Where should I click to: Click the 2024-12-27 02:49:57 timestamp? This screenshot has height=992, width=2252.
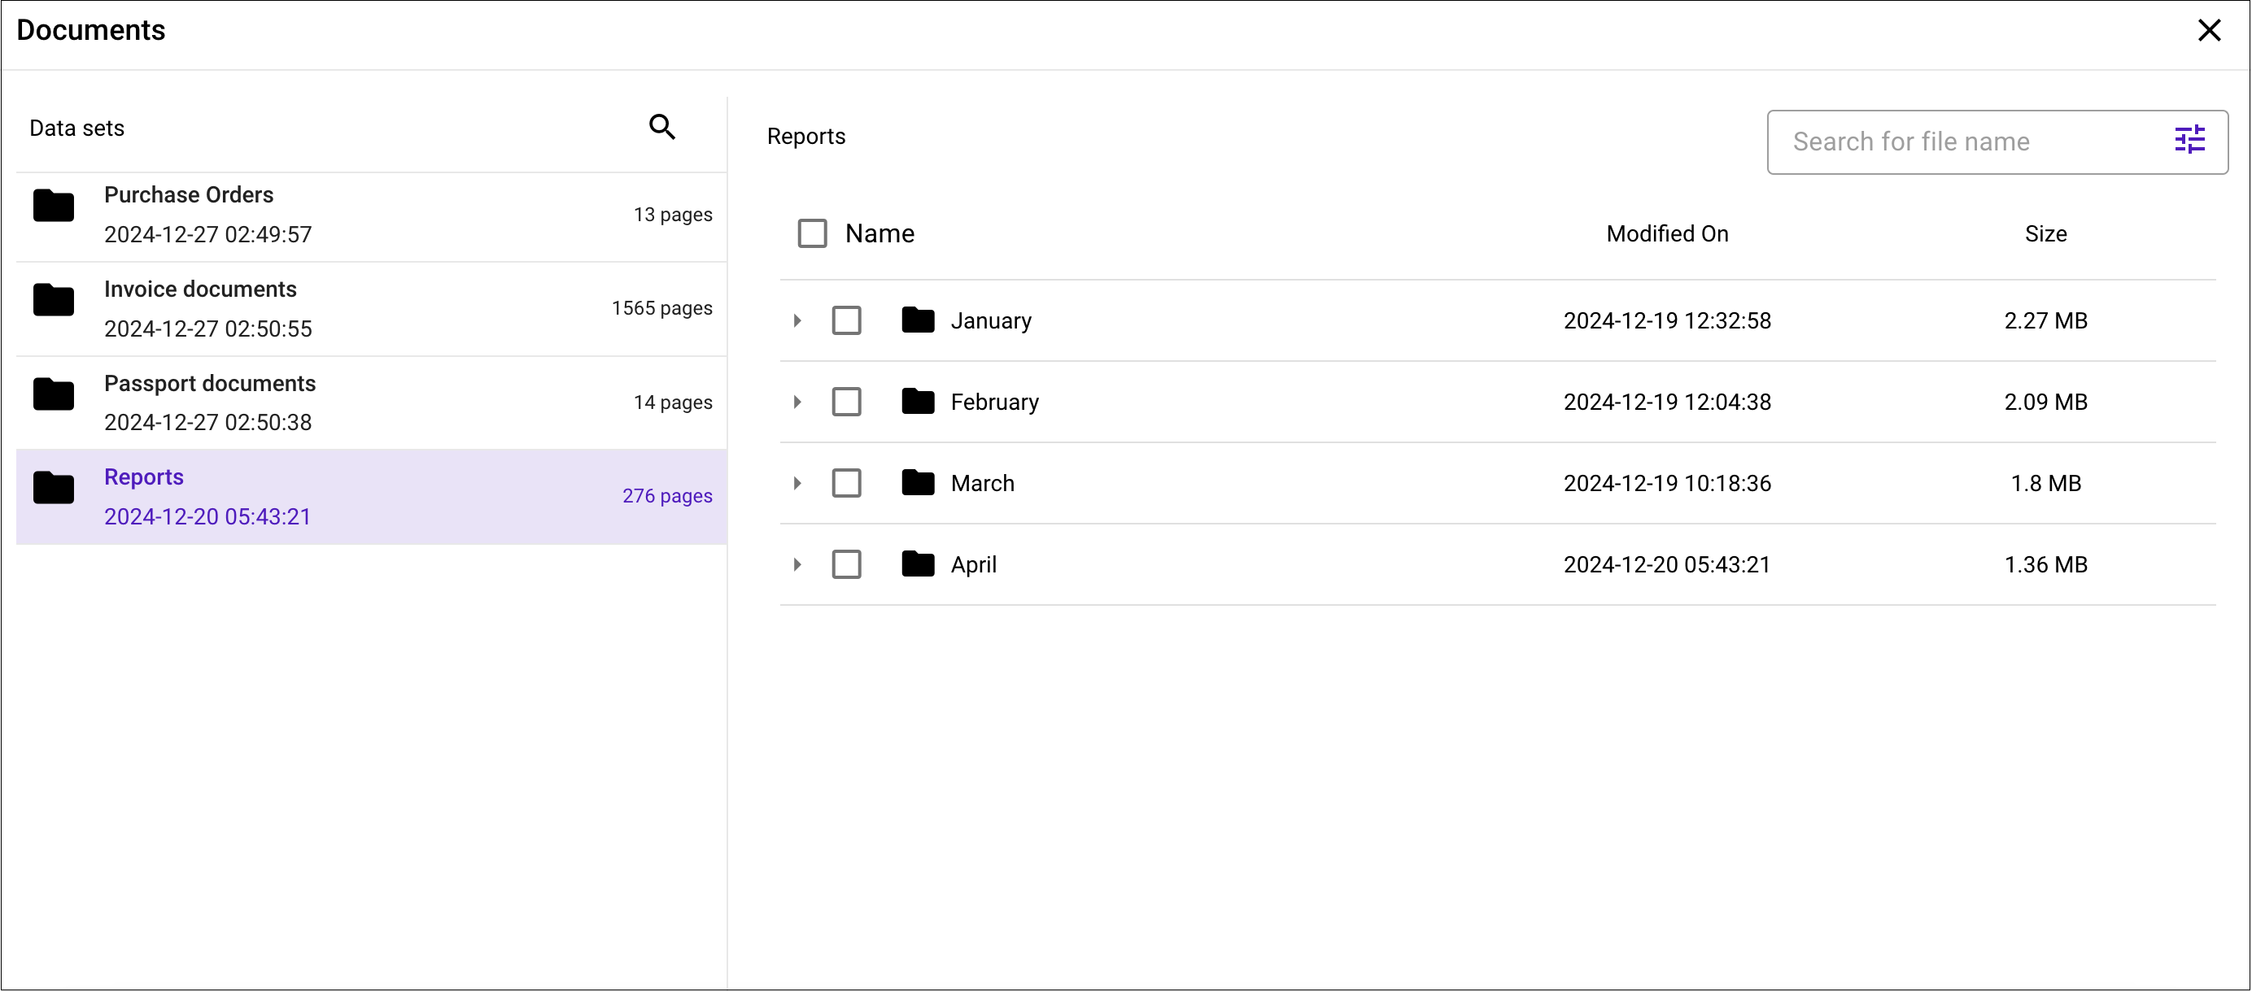tap(208, 235)
